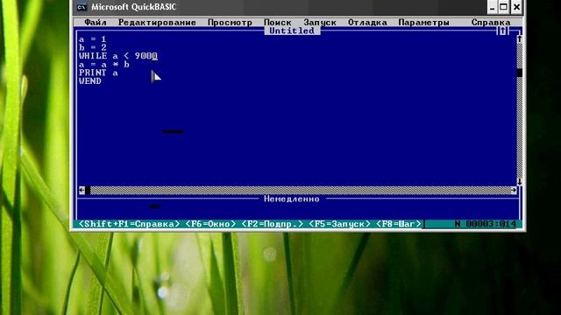Click the code line b = 2
Image resolution: width=561 pixels, height=315 pixels.
92,47
